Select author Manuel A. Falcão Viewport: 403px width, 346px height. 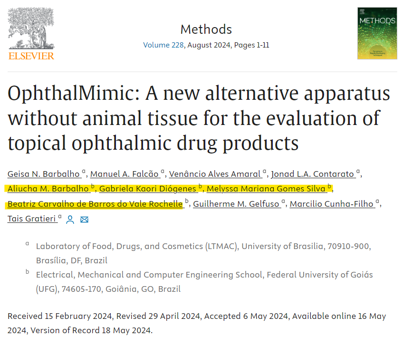click(x=125, y=173)
